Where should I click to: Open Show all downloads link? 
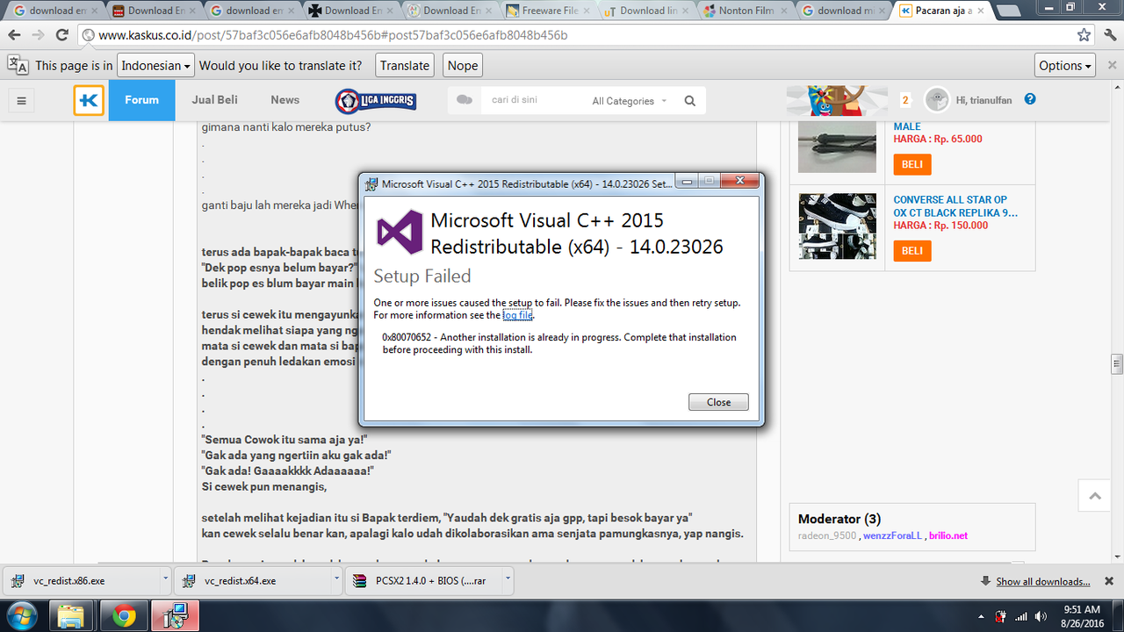click(x=1042, y=581)
